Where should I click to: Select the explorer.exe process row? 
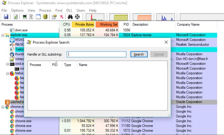pyautogui.click(x=109, y=35)
